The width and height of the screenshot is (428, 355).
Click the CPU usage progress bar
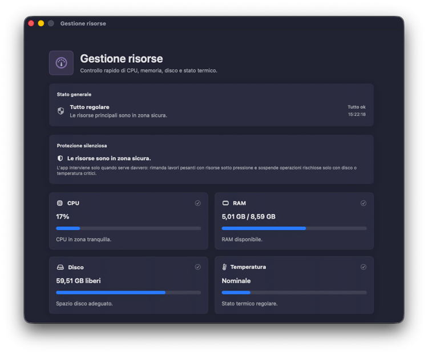(x=128, y=228)
